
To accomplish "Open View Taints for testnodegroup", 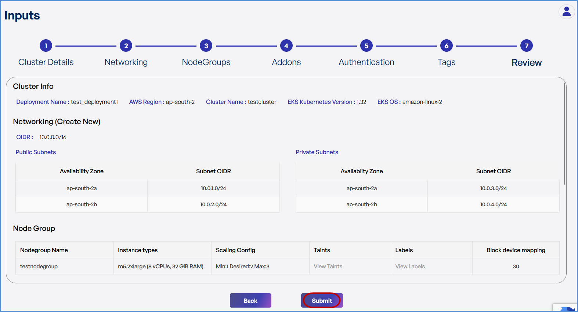I will click(328, 266).
